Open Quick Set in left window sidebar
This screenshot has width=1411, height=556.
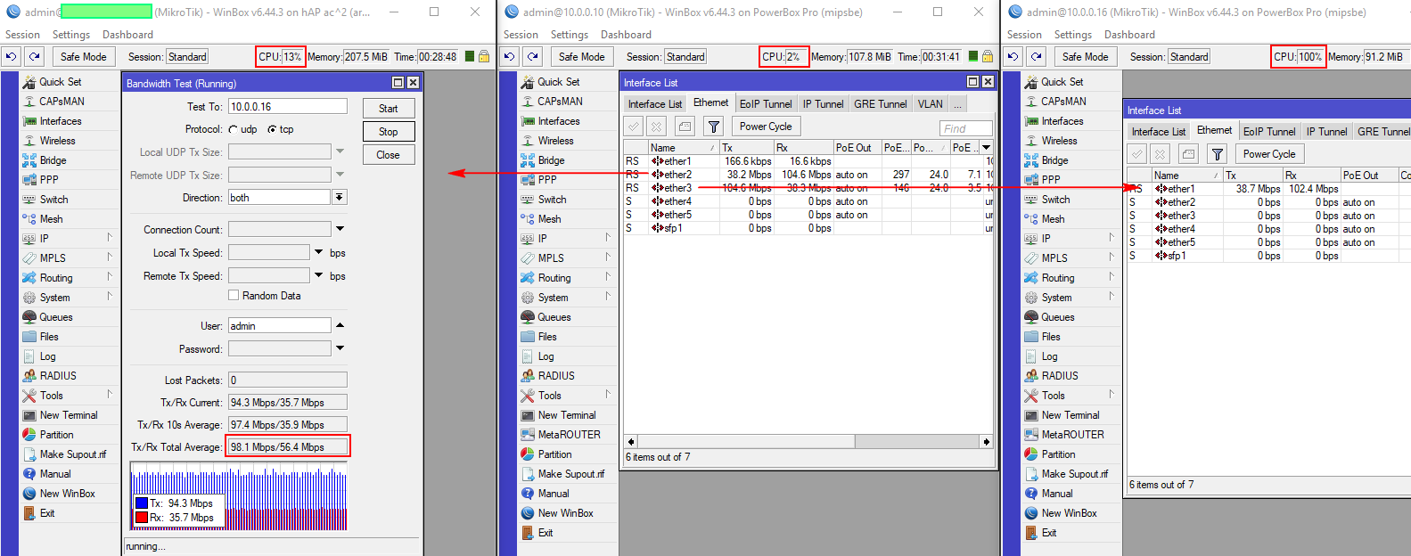point(60,81)
